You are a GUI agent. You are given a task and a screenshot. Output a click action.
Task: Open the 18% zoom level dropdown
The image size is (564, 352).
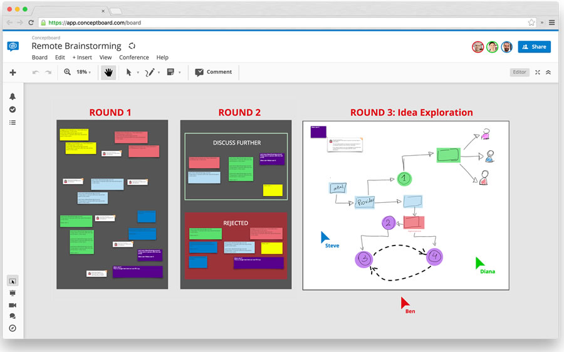pyautogui.click(x=83, y=72)
